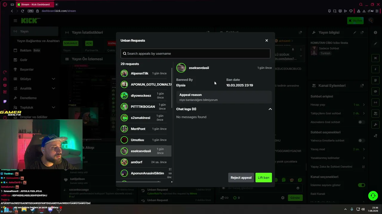Select MertPont in the requests list

[x=144, y=129]
